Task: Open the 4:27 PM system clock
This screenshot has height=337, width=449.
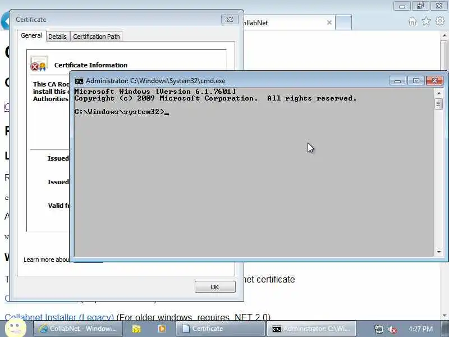Action: pyautogui.click(x=420, y=329)
